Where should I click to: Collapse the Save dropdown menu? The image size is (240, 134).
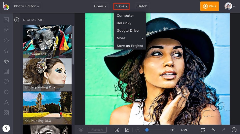pos(122,6)
